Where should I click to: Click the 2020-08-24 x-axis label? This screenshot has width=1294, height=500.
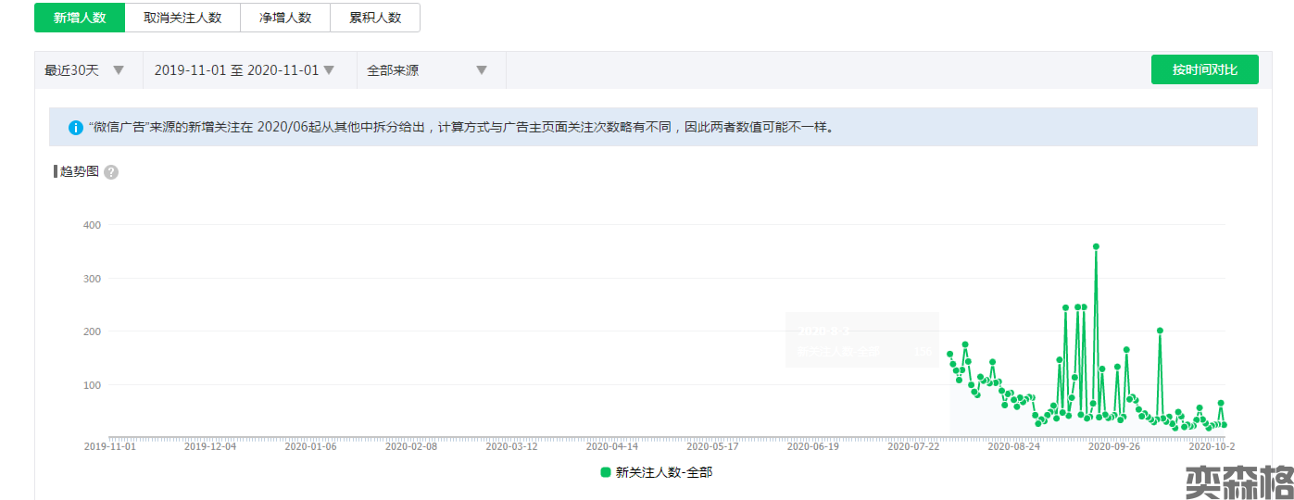1014,445
